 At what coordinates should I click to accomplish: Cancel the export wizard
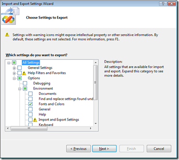159,148
